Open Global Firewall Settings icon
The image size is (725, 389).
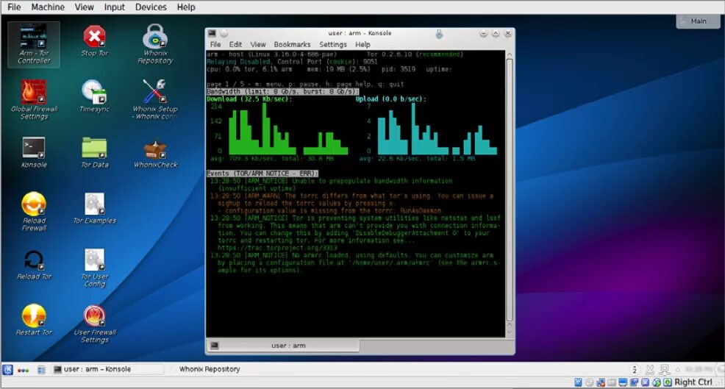tap(34, 100)
